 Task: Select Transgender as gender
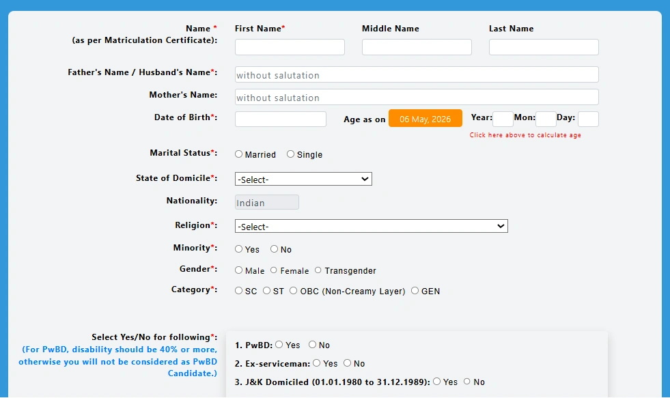click(x=318, y=270)
